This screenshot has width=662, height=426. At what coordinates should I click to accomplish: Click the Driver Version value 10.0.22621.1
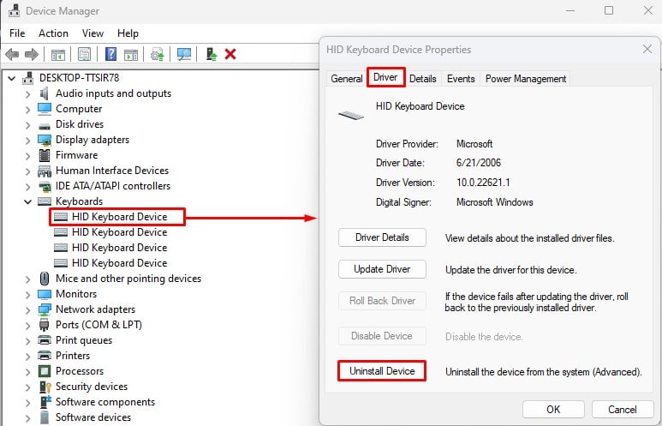tap(483, 183)
